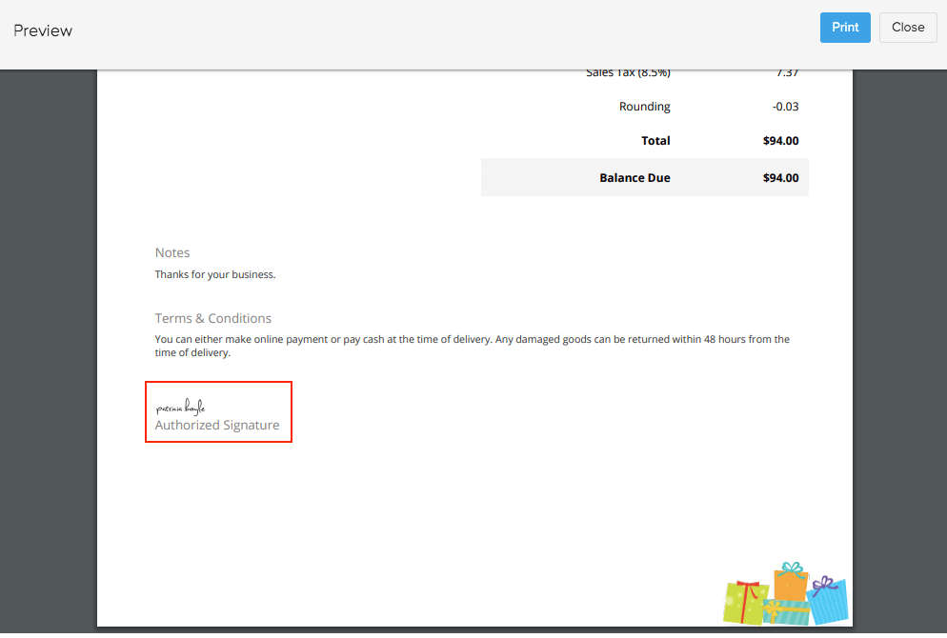This screenshot has height=638, width=947.
Task: Click the Notes section heading
Action: [x=172, y=252]
